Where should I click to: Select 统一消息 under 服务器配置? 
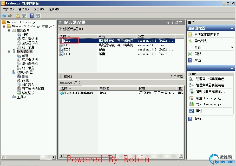click(x=28, y=68)
